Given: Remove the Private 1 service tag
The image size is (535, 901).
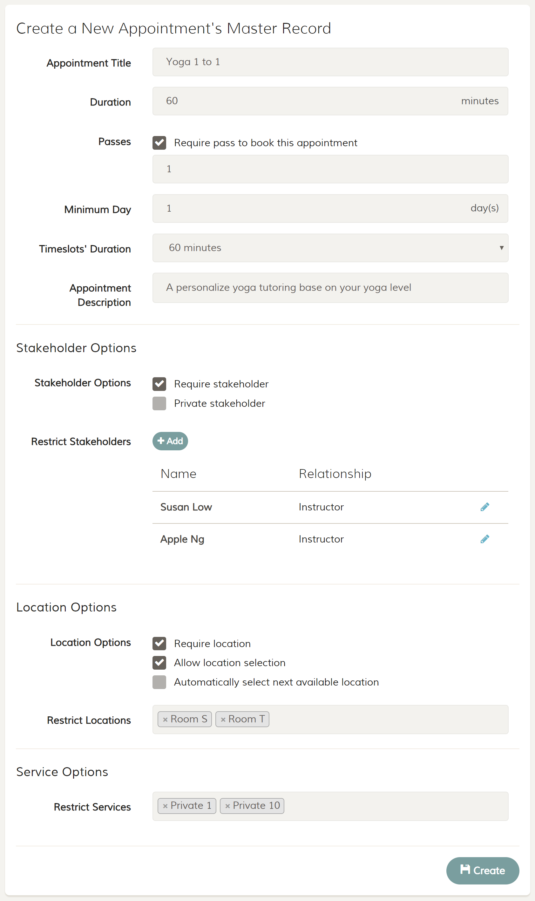Looking at the screenshot, I should coord(166,806).
